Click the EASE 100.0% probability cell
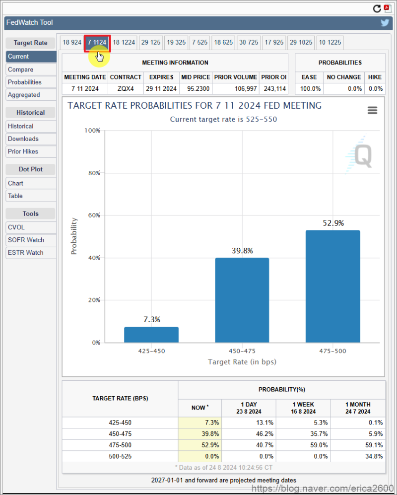The image size is (397, 495). click(309, 89)
